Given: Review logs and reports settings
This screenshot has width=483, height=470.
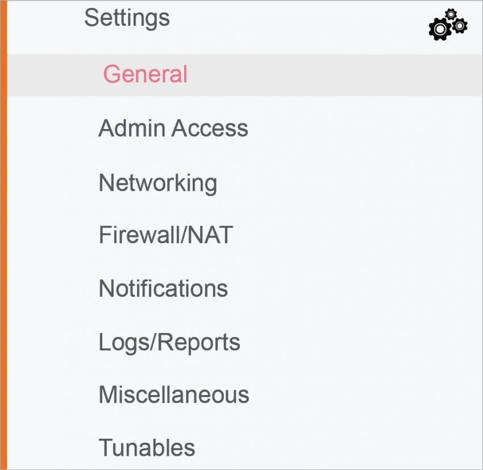Looking at the screenshot, I should 169,342.
